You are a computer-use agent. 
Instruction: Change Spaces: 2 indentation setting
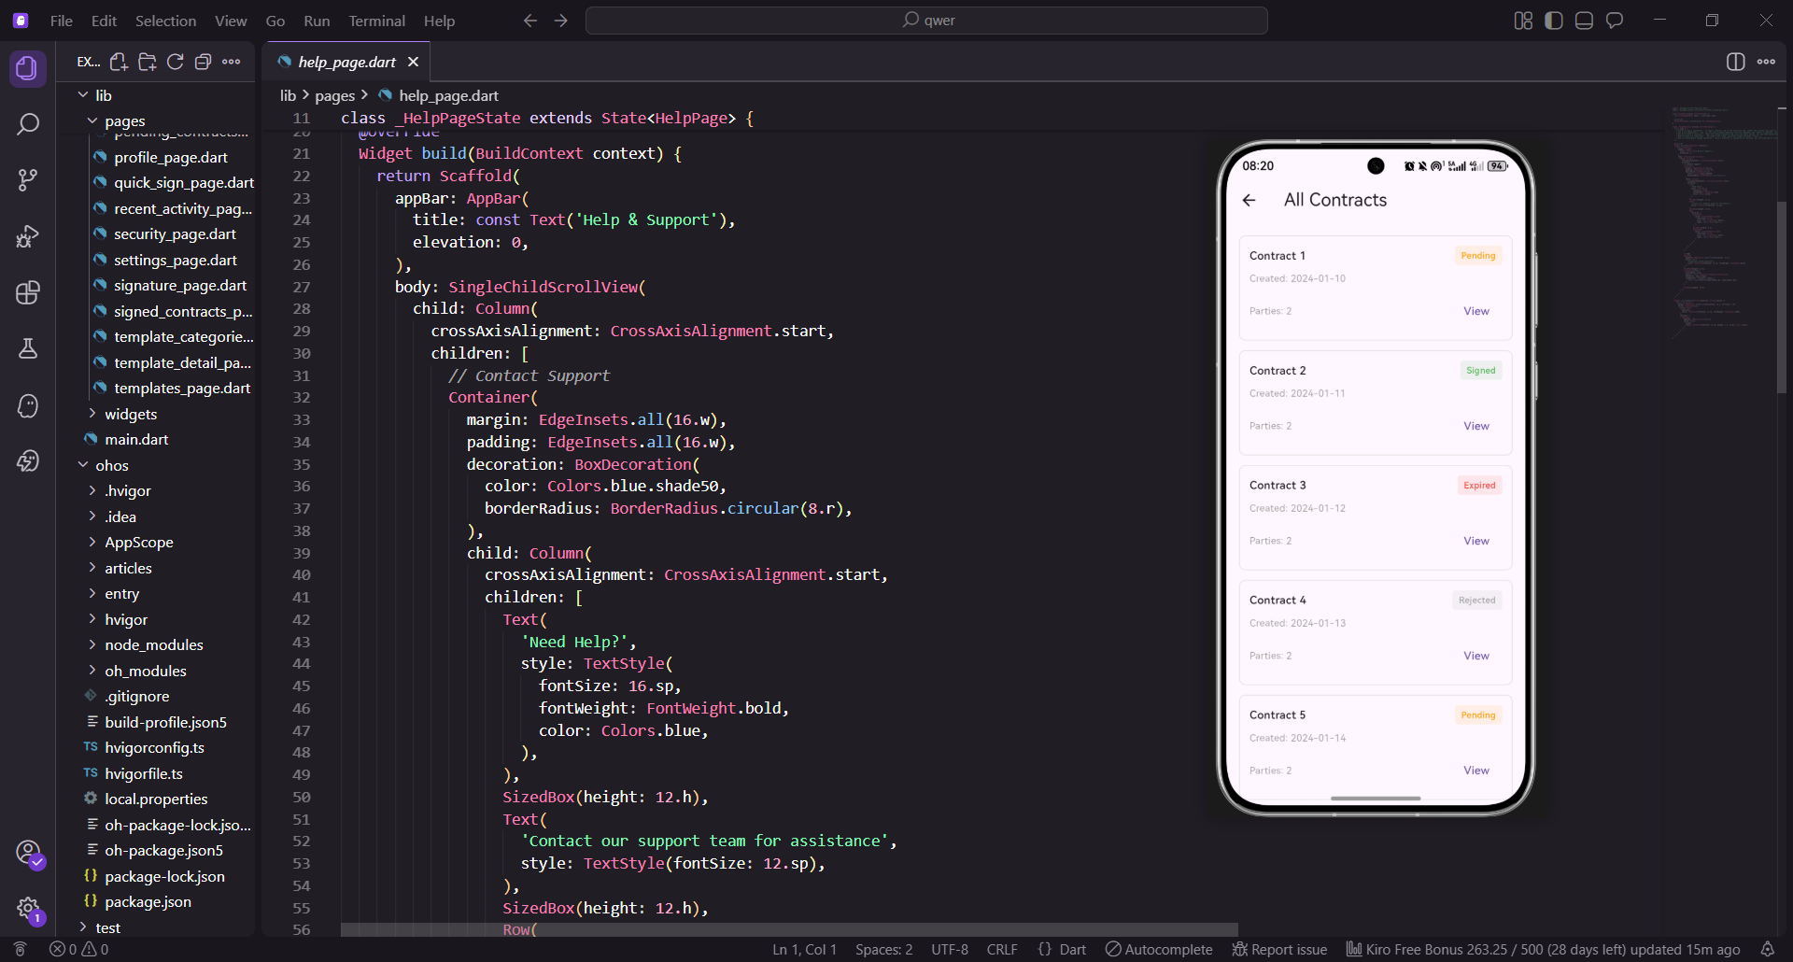point(883,949)
